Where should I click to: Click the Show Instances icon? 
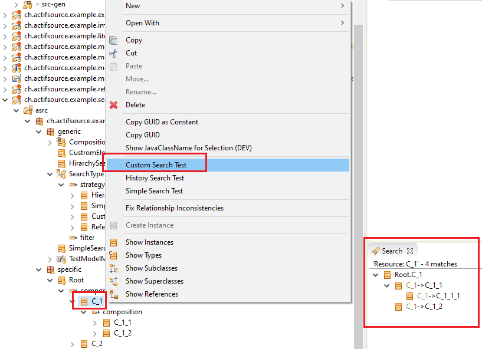click(x=114, y=242)
